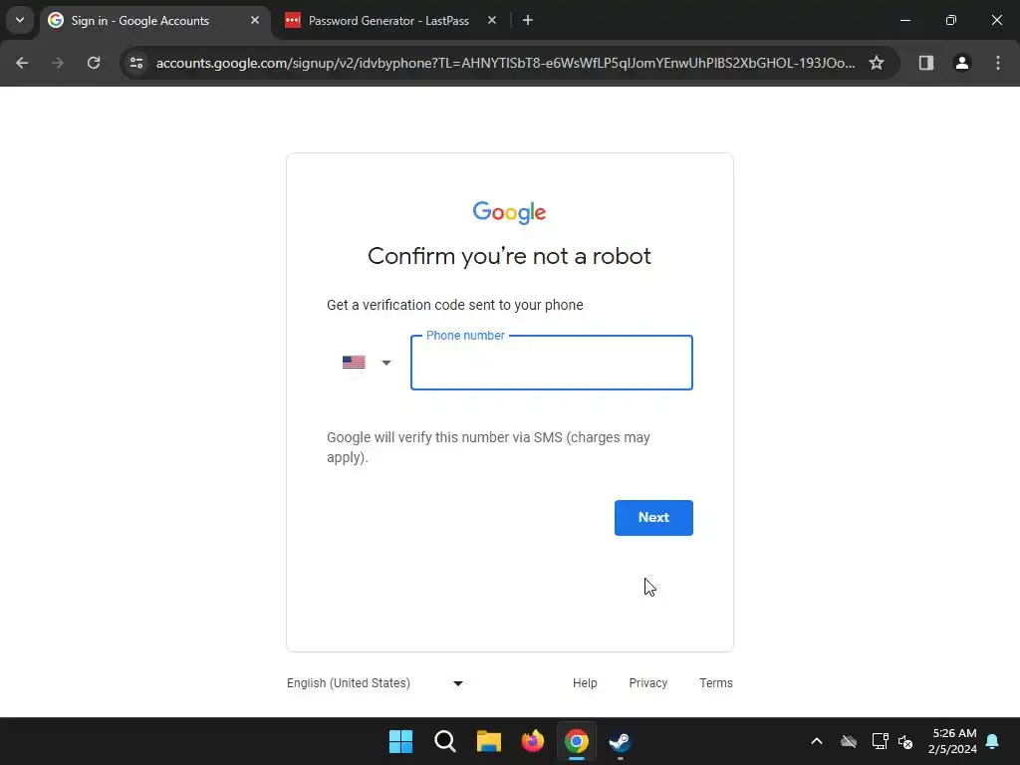Reload the current page

coord(94,63)
